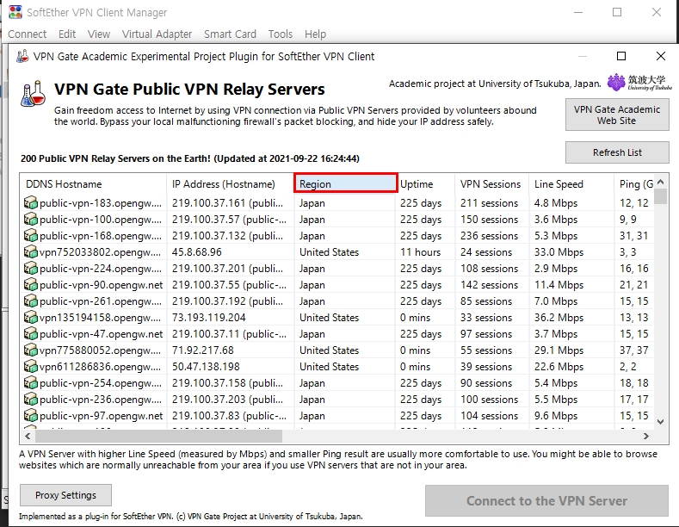
Task: Open the Virtual Adapter menu
Action: [x=157, y=34]
